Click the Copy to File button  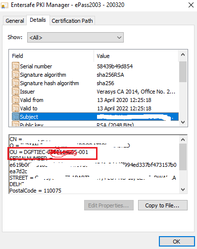click(x=163, y=205)
